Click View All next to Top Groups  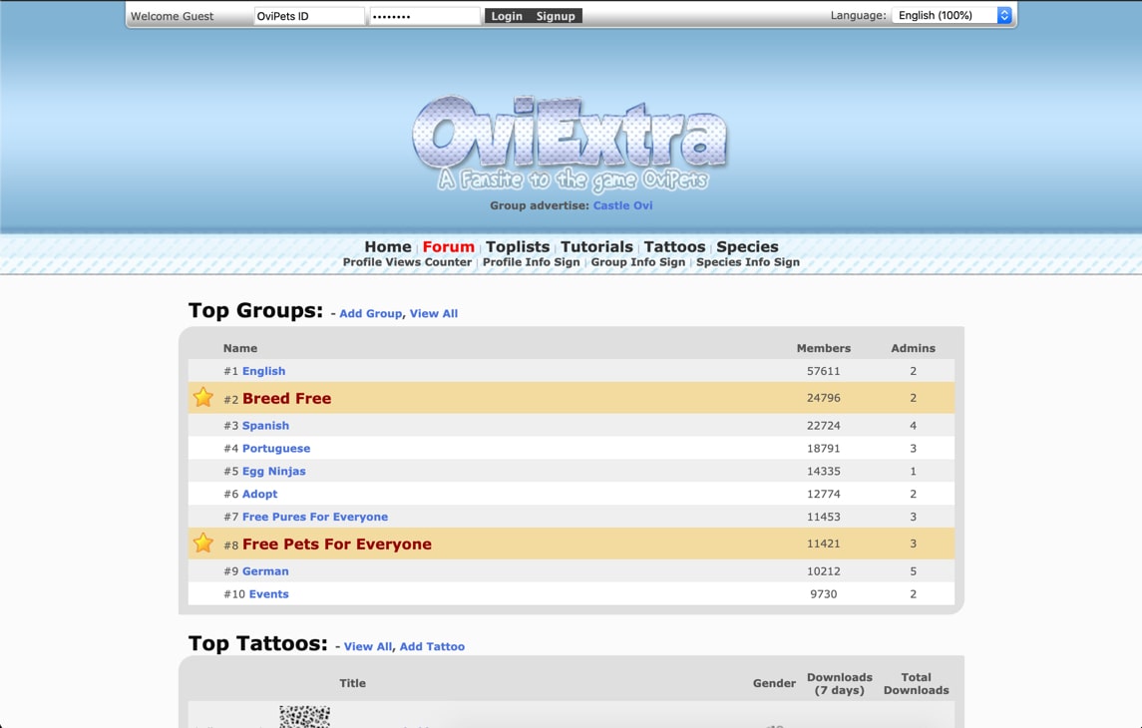click(x=433, y=313)
